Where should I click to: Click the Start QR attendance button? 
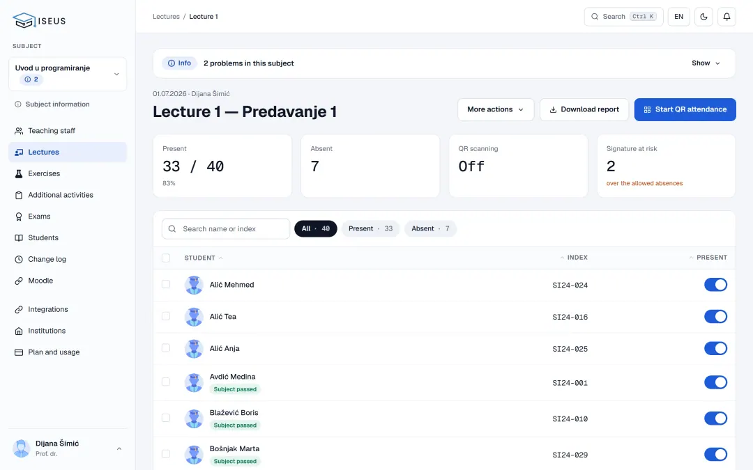pyautogui.click(x=685, y=110)
